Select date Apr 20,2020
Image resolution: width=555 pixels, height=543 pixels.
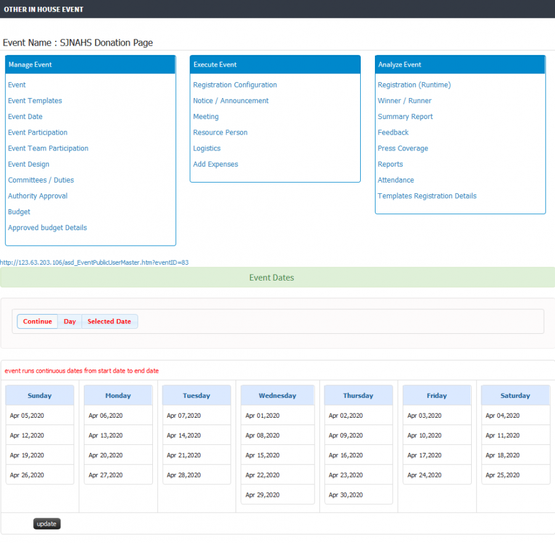click(118, 455)
